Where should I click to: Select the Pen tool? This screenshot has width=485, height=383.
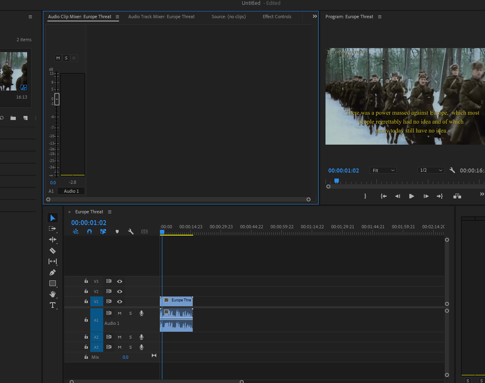pyautogui.click(x=52, y=272)
